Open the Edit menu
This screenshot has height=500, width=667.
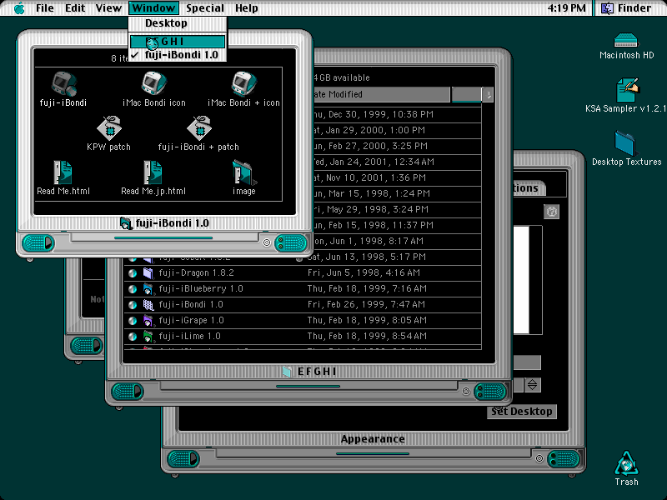75,8
